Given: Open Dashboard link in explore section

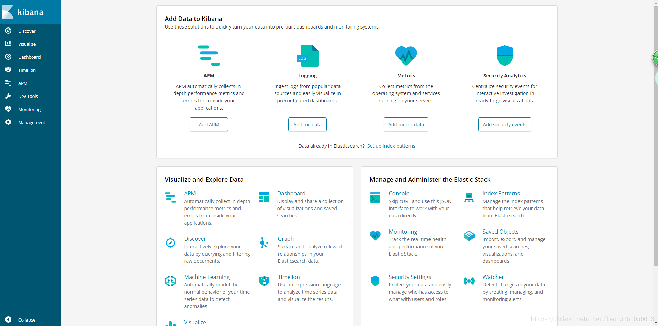Looking at the screenshot, I should pos(291,193).
